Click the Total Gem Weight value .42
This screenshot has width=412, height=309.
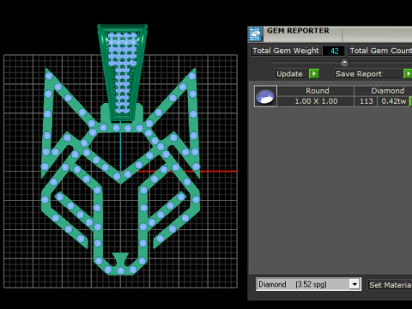click(333, 51)
